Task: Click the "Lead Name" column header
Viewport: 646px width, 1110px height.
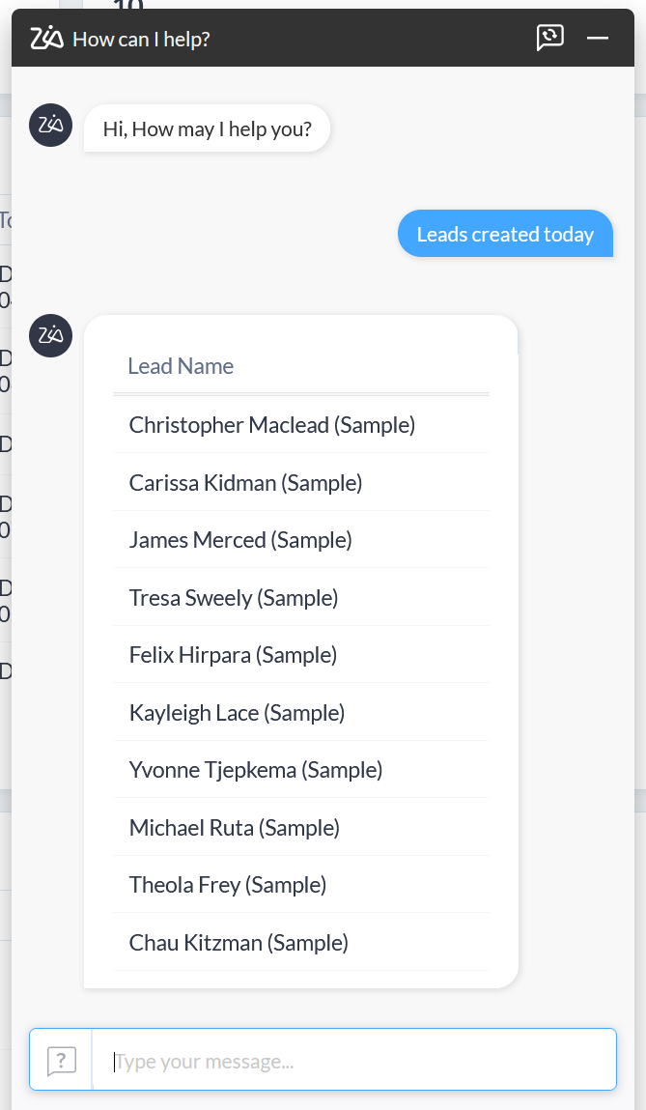Action: click(181, 366)
